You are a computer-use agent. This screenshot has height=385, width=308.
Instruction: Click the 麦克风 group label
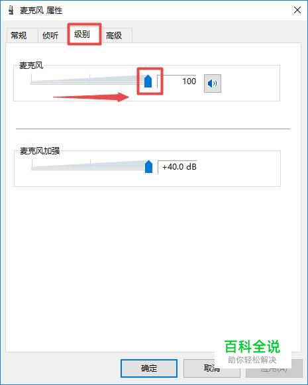point(31,66)
